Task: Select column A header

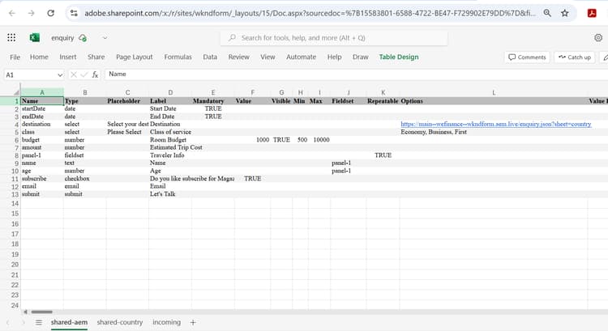Action: 42,92
